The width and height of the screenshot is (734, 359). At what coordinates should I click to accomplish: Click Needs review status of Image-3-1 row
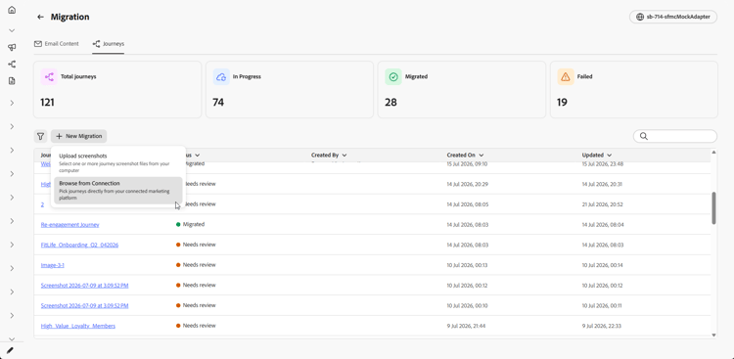pos(196,264)
